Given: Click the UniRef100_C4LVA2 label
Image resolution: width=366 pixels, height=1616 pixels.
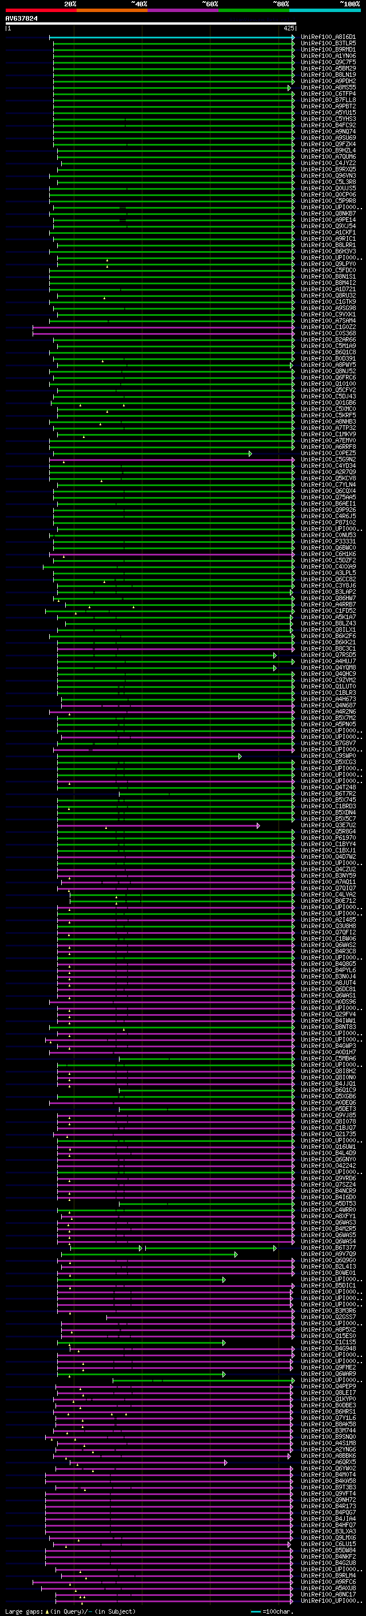Looking at the screenshot, I should [x=328, y=895].
